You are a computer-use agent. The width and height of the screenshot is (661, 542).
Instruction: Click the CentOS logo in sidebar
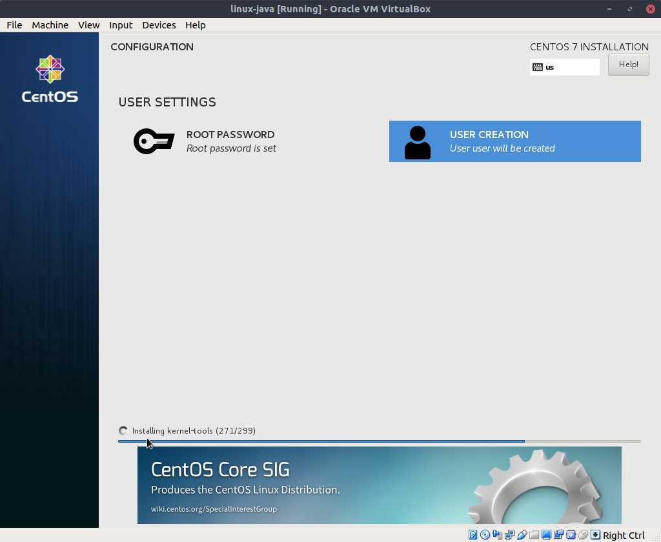pos(50,79)
